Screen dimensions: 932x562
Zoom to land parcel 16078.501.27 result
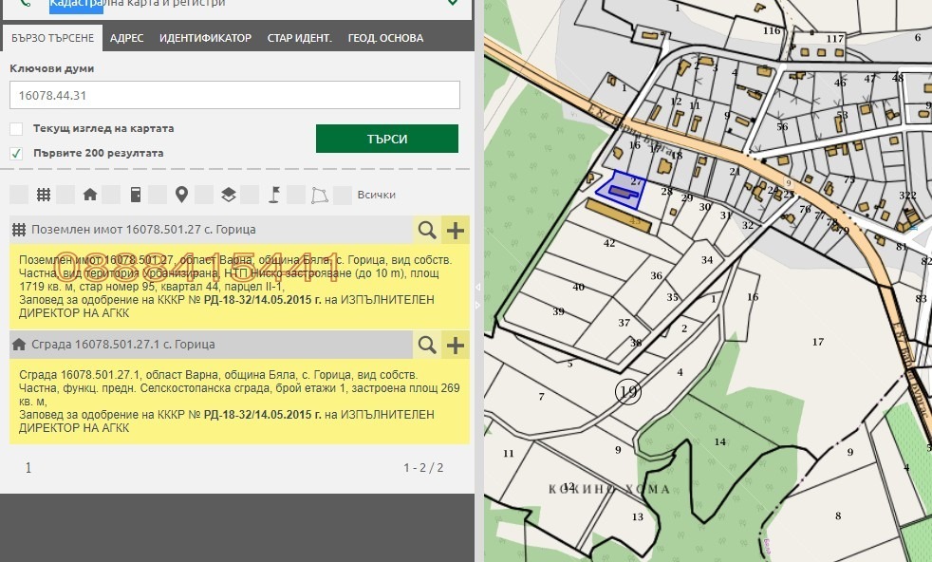point(428,230)
